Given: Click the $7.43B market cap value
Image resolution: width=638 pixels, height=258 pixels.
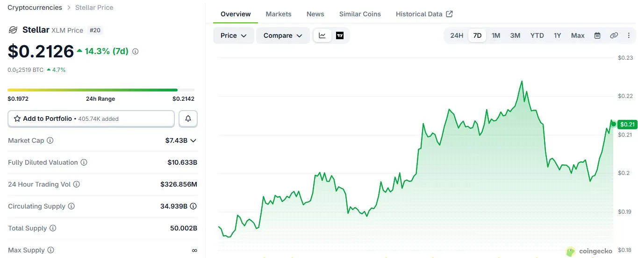Looking at the screenshot, I should [x=176, y=140].
